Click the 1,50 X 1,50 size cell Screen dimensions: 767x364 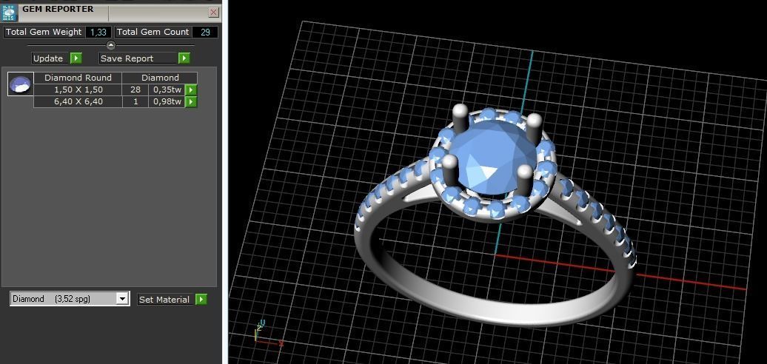click(77, 90)
